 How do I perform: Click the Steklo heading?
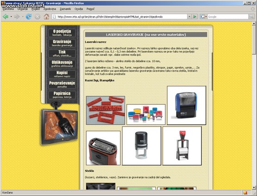tap(89, 171)
